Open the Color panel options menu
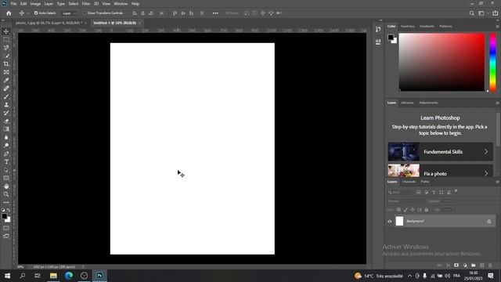Viewport: 501px width, 282px height. [497, 26]
